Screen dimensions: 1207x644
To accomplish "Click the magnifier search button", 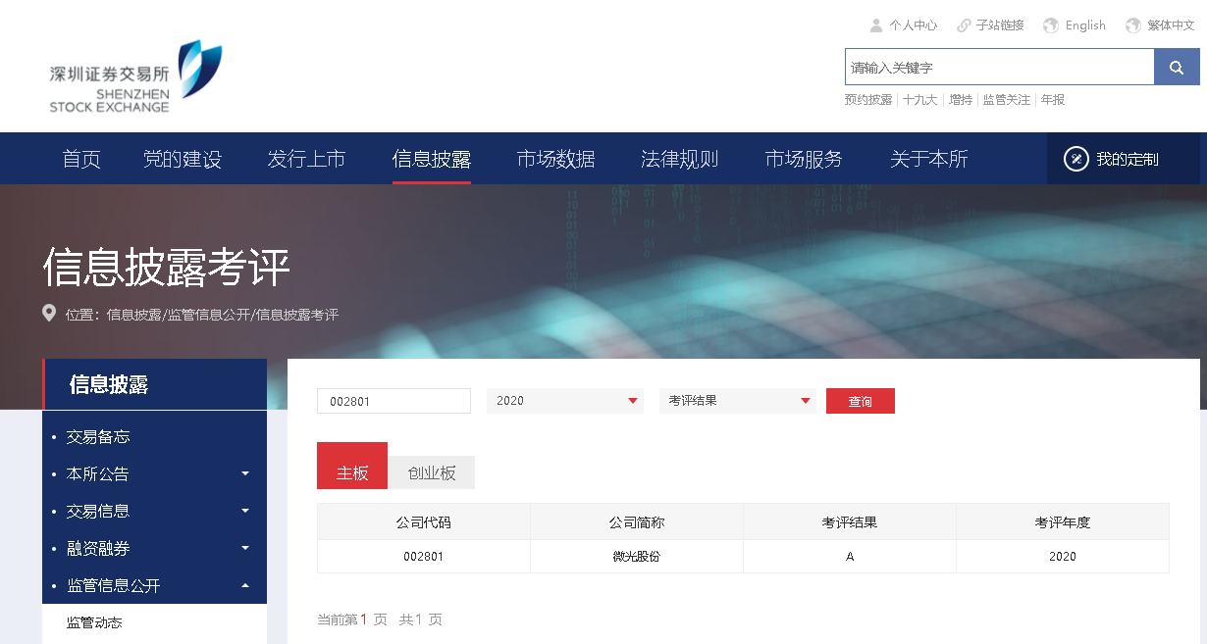I will click(x=1177, y=67).
